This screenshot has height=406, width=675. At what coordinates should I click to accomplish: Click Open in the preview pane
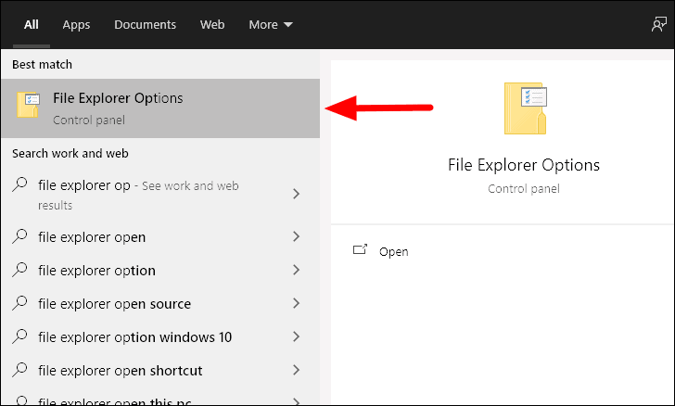(x=393, y=251)
